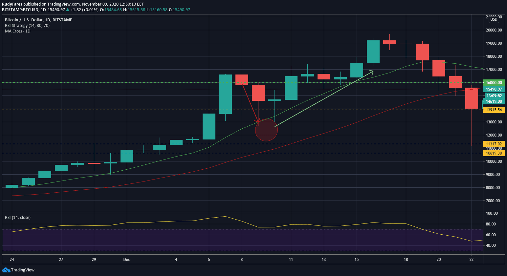Image resolution: width=507 pixels, height=276 pixels.
Task: Open RudyFares author profile link
Action: pos(12,4)
